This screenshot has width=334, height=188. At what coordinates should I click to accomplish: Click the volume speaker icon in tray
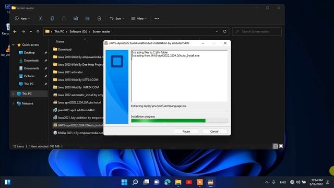[x=298, y=182]
